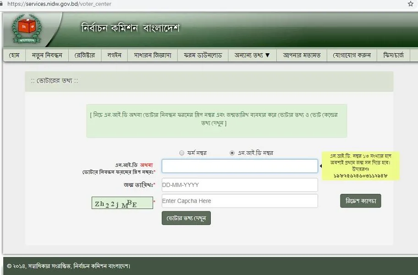The image size is (418, 275).
Task: Open the ফিস/চার্জ menu item
Action: click(x=393, y=55)
